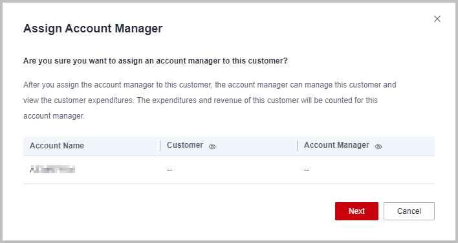Click the description line starting "After you assign"
This screenshot has height=243, width=458.
pyautogui.click(x=210, y=85)
